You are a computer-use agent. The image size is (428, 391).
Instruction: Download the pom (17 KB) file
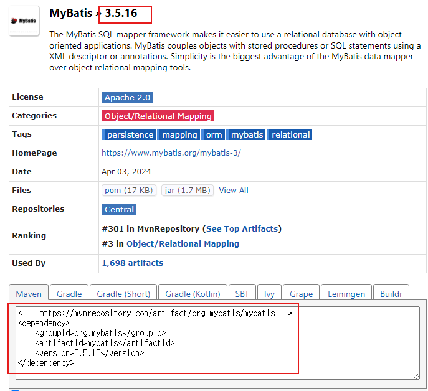point(129,190)
